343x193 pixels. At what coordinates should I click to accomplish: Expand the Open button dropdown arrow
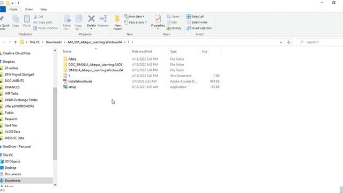click(x=181, y=17)
